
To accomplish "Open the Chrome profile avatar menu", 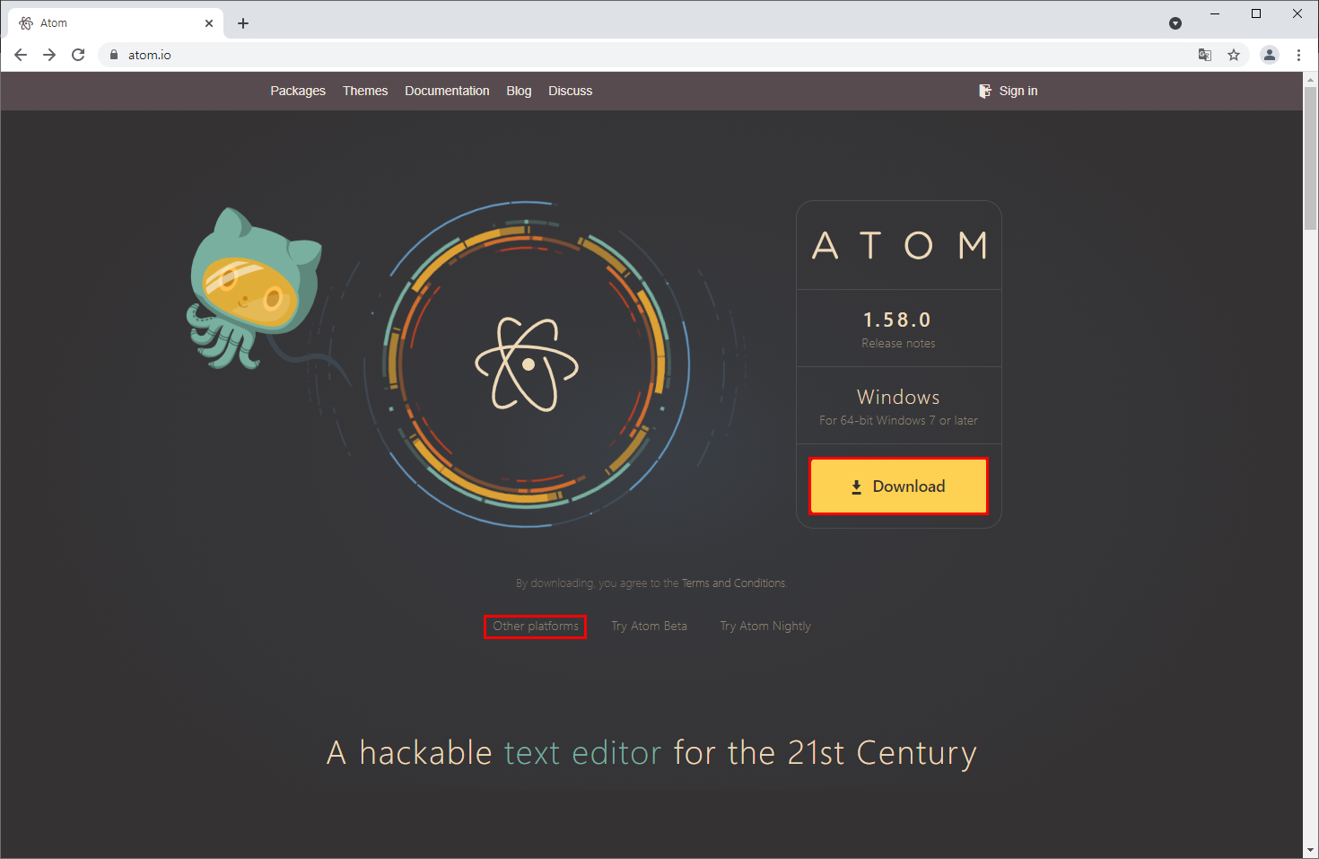I will click(x=1270, y=55).
